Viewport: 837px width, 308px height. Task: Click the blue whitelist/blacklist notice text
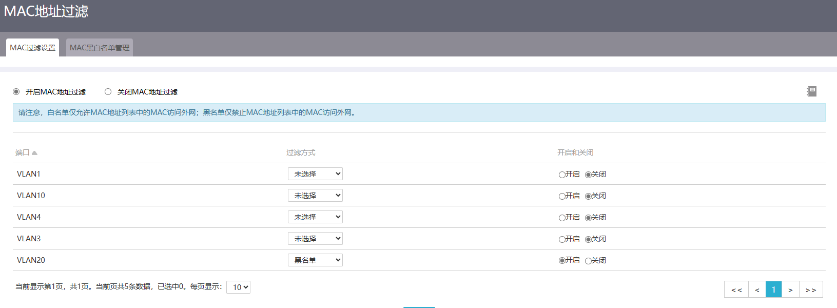click(188, 112)
